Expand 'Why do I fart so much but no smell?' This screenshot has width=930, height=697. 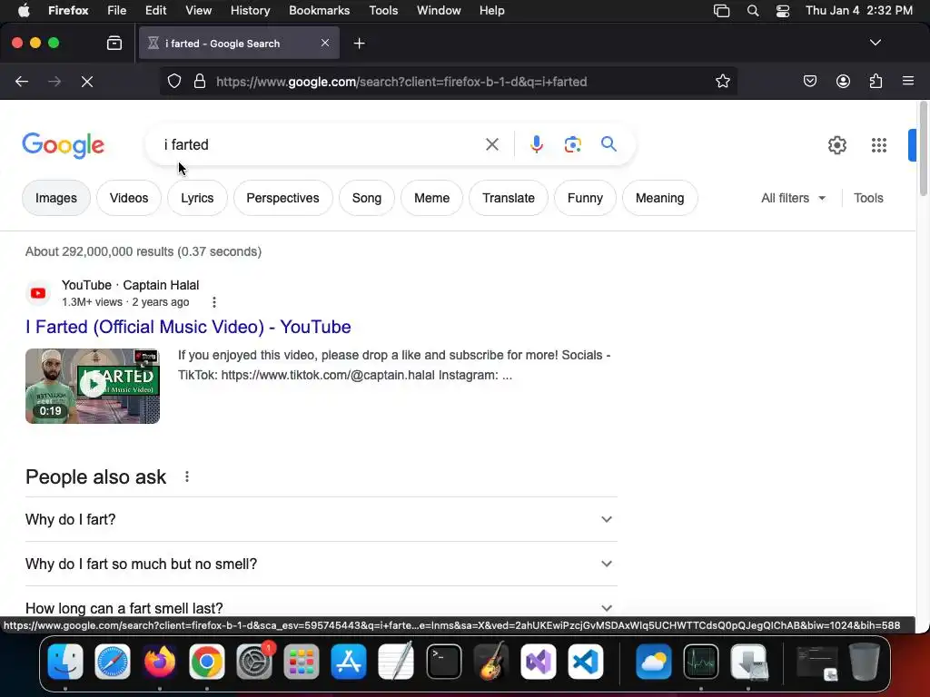(x=321, y=564)
